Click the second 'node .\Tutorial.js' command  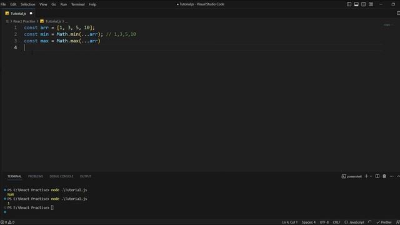pos(69,199)
